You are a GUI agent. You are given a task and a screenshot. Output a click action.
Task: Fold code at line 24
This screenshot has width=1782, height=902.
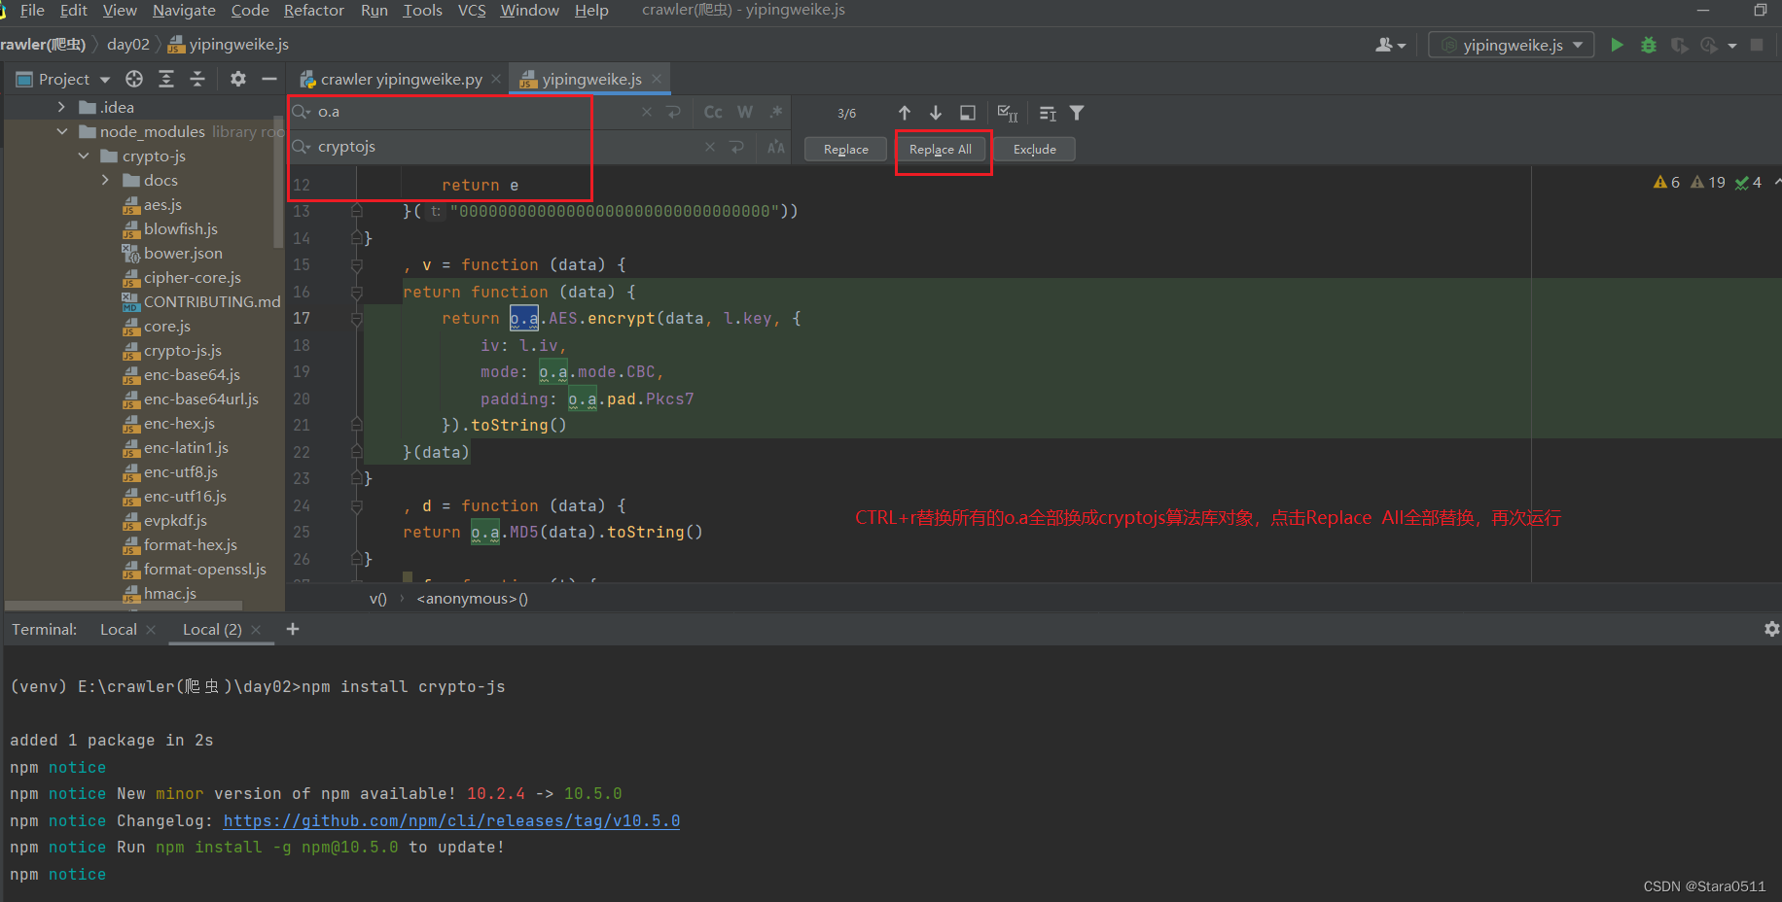click(357, 505)
